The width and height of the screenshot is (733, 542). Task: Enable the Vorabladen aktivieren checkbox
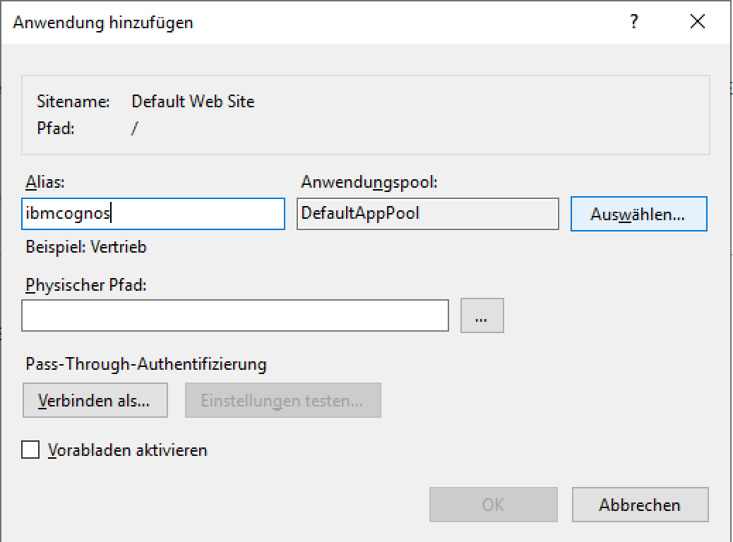point(30,450)
